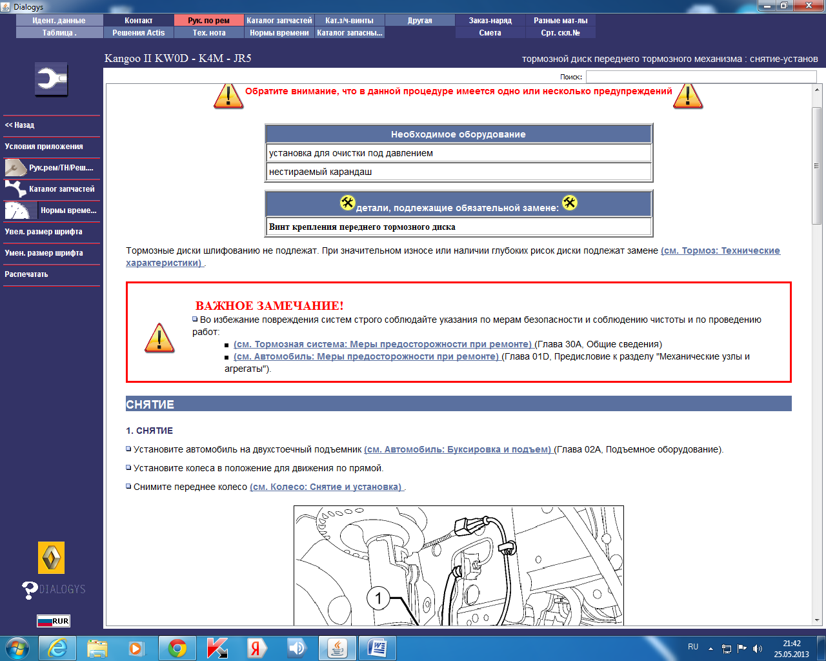
Task: Click warning triangle inside the red important note box
Action: coord(159,338)
